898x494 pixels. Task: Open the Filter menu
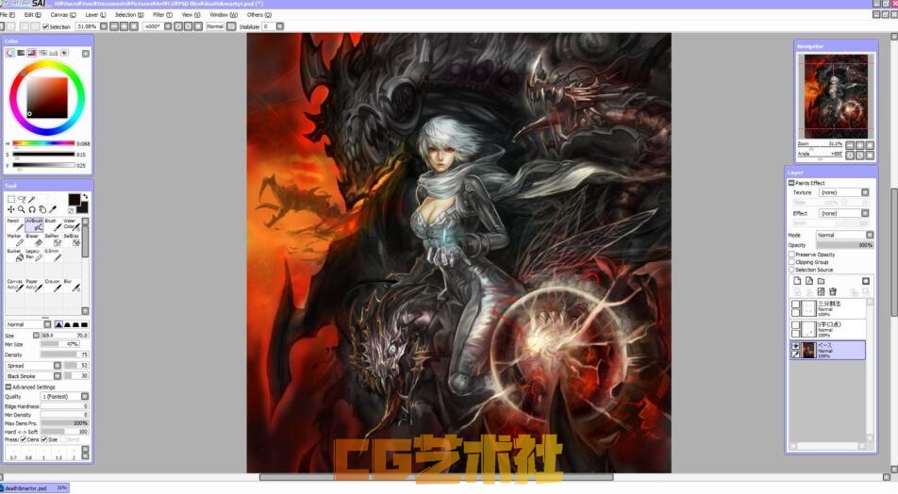162,15
